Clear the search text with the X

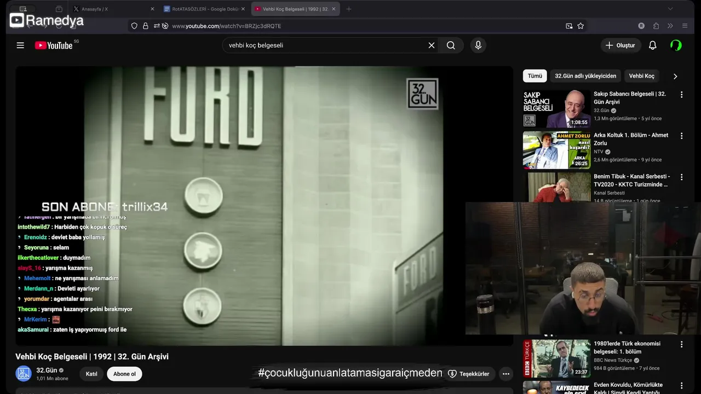432,45
